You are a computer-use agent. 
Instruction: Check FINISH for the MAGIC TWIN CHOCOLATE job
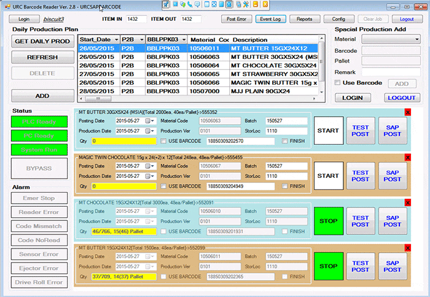point(284,186)
